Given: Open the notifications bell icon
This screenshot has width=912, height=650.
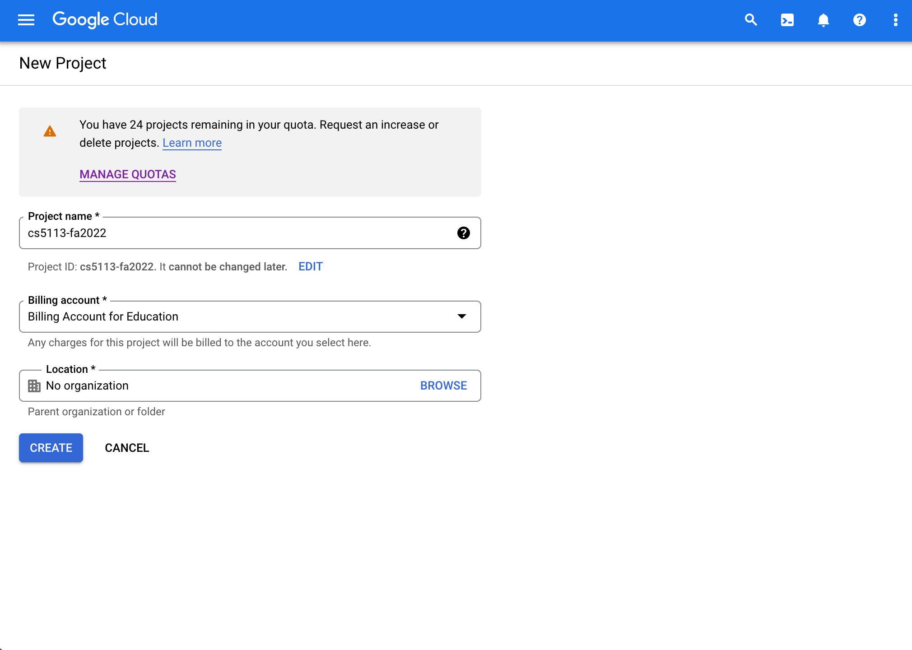Looking at the screenshot, I should coord(824,20).
